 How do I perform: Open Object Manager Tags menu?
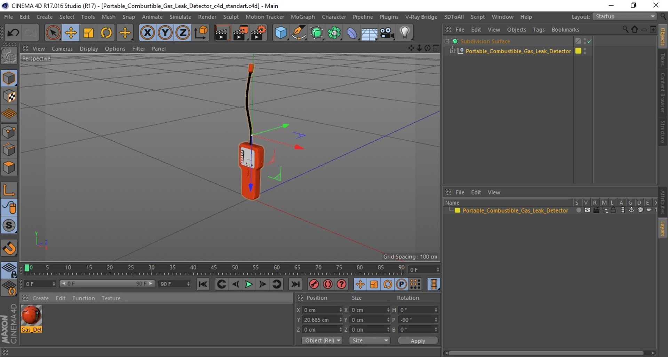pos(539,30)
